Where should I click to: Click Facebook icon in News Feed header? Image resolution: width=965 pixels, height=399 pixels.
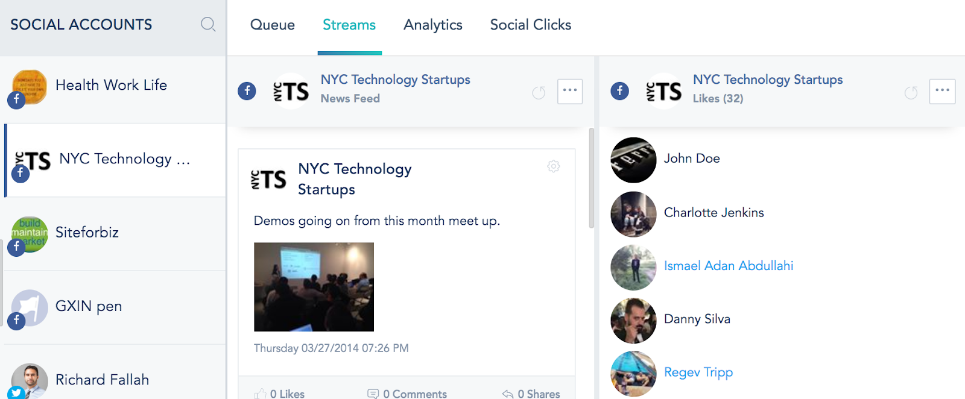(247, 91)
